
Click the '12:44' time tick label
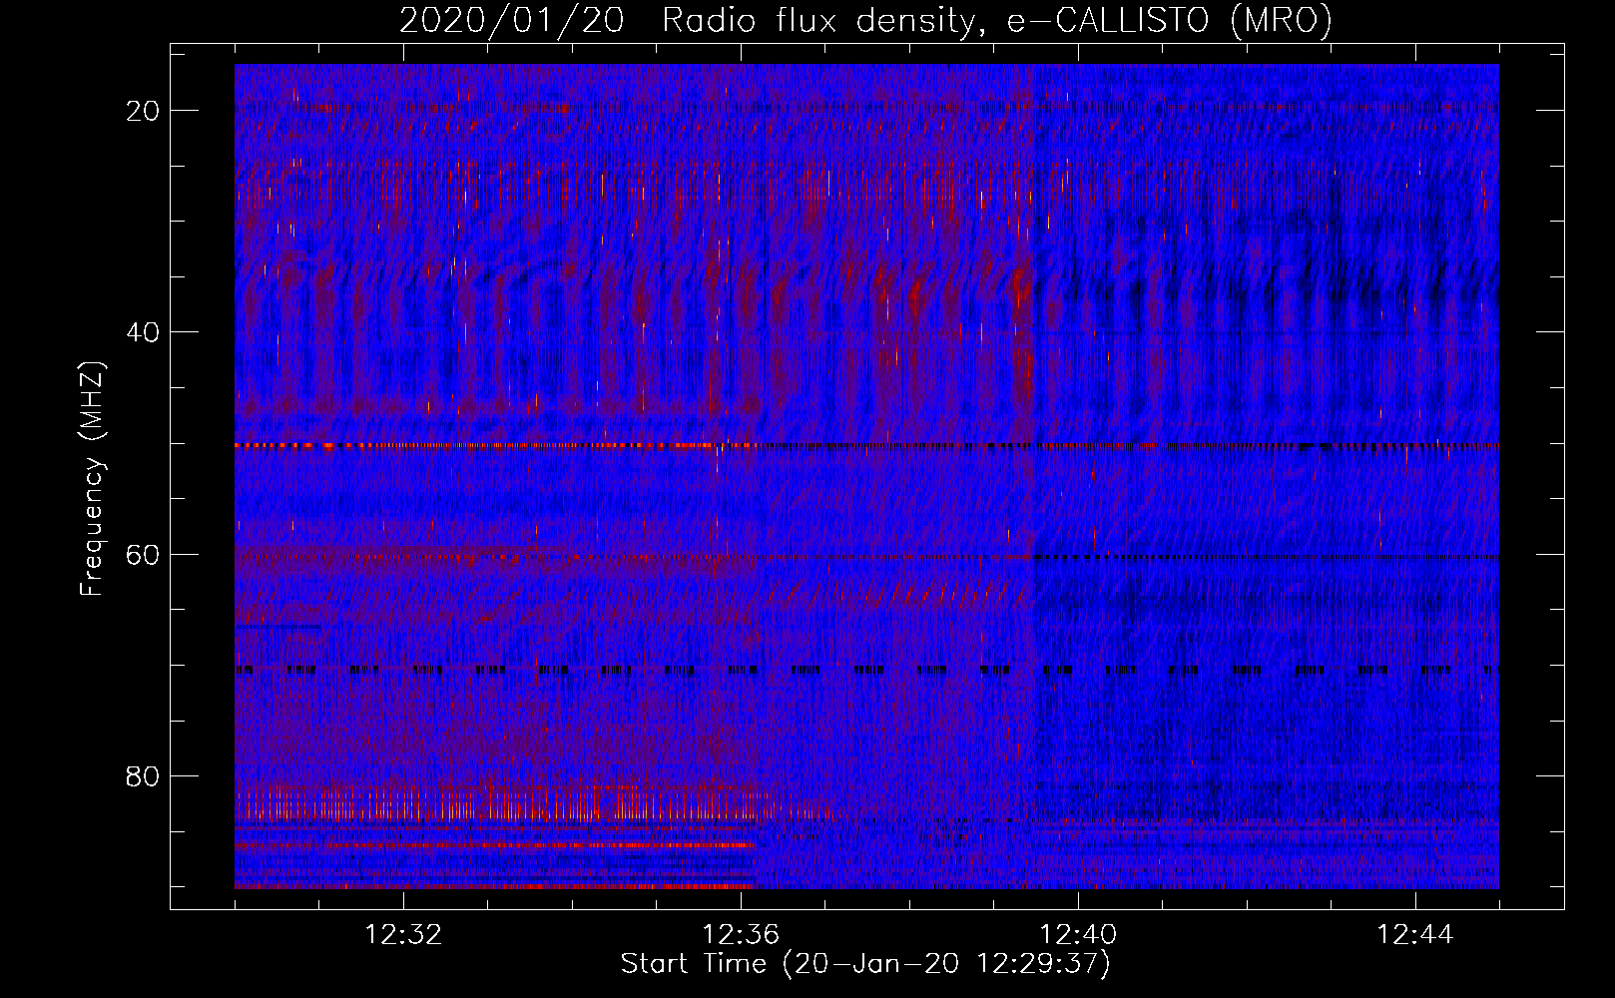[x=1415, y=935]
